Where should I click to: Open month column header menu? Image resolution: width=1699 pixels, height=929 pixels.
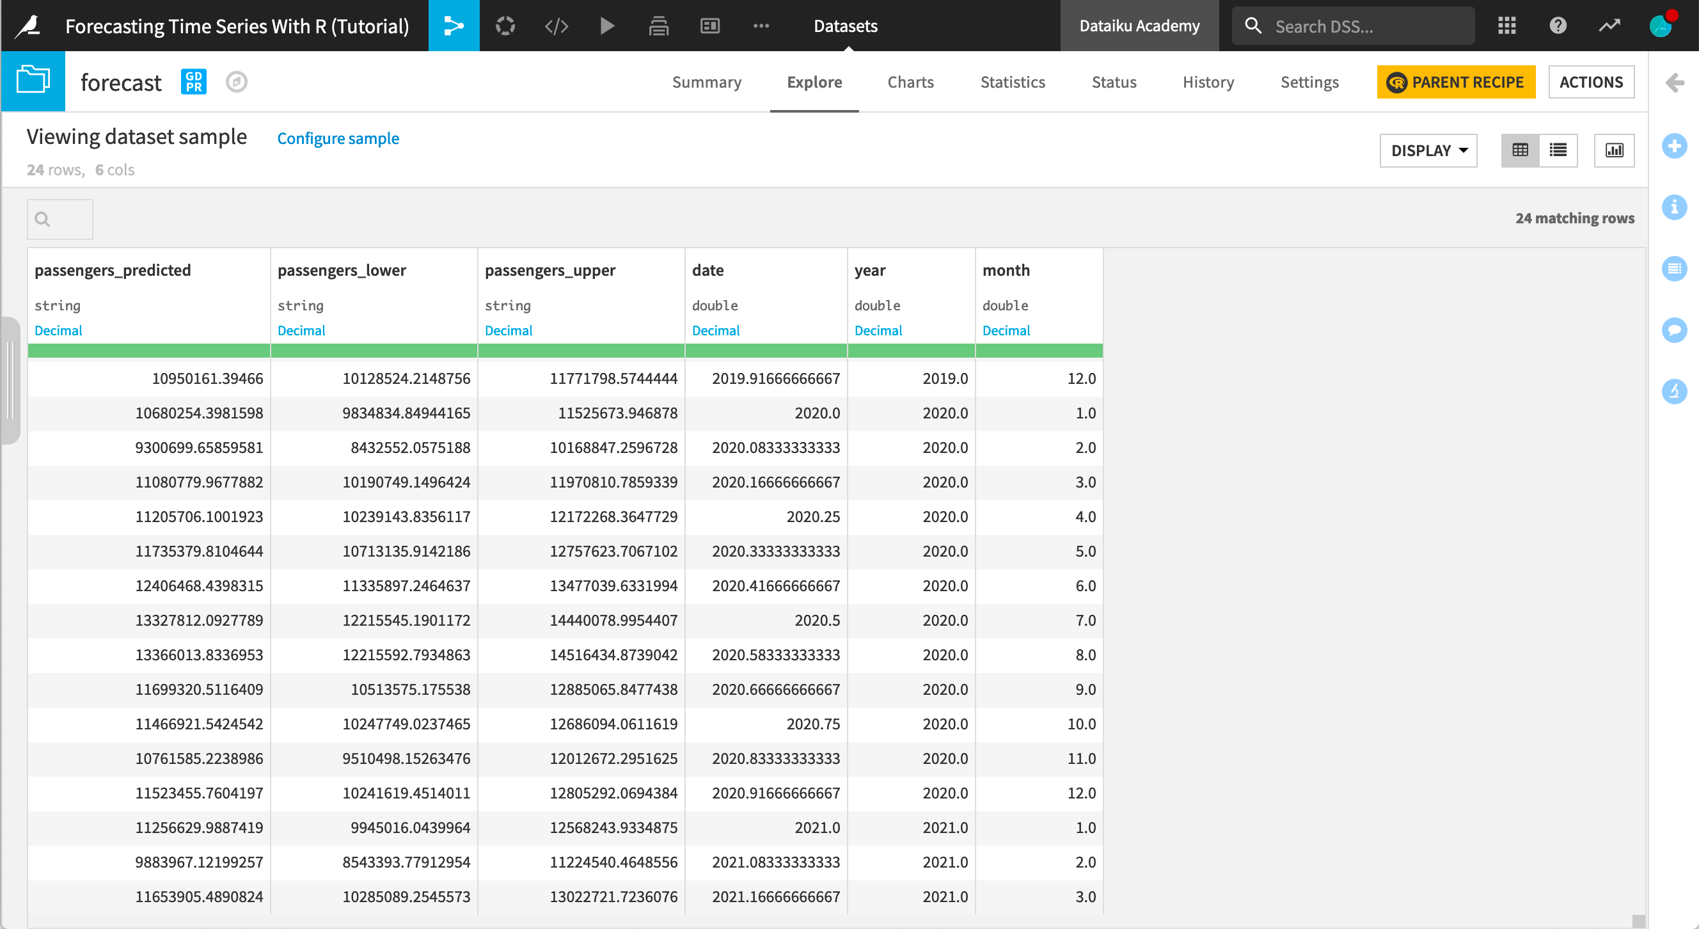[1006, 270]
